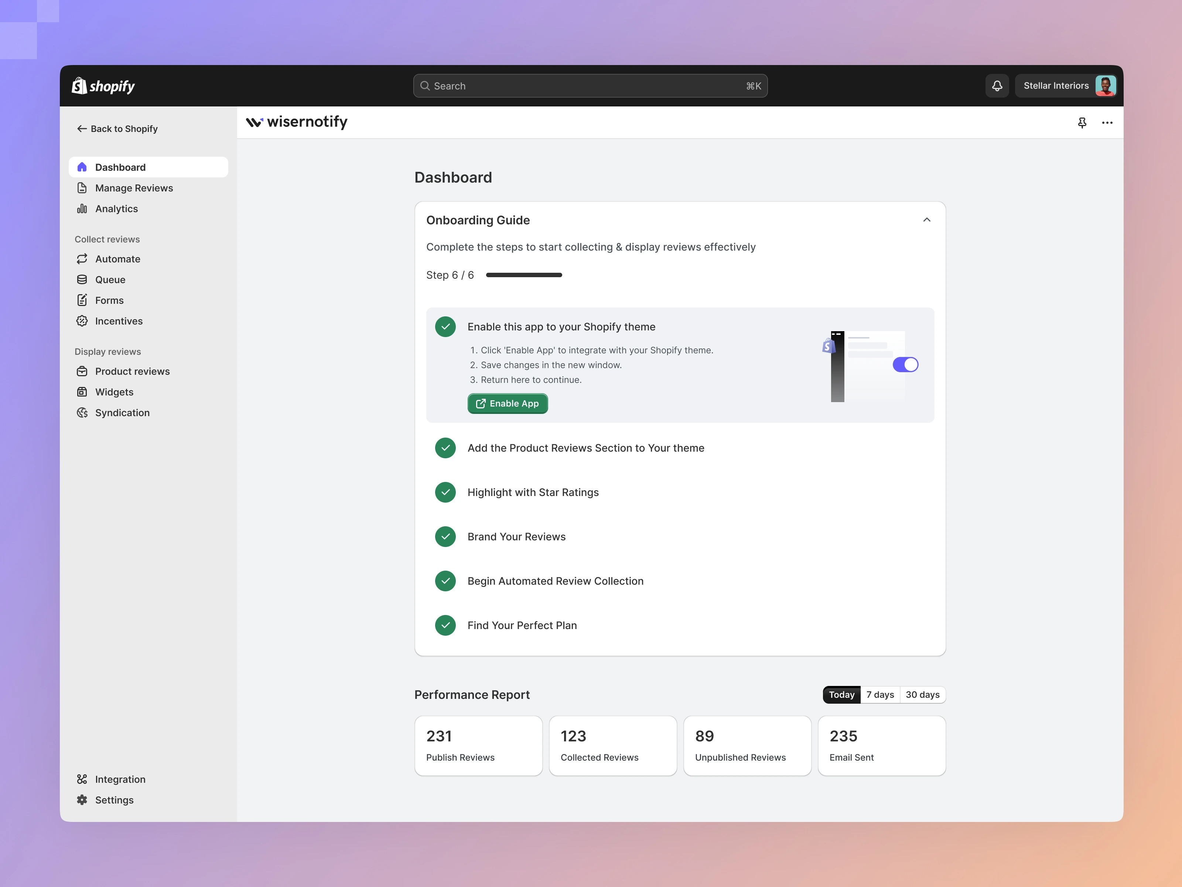The width and height of the screenshot is (1182, 887).
Task: Toggle the purple switch in the illustration
Action: pyautogui.click(x=905, y=365)
